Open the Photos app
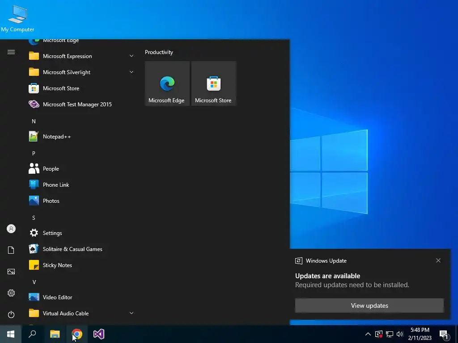The image size is (458, 343). [x=81, y=201]
